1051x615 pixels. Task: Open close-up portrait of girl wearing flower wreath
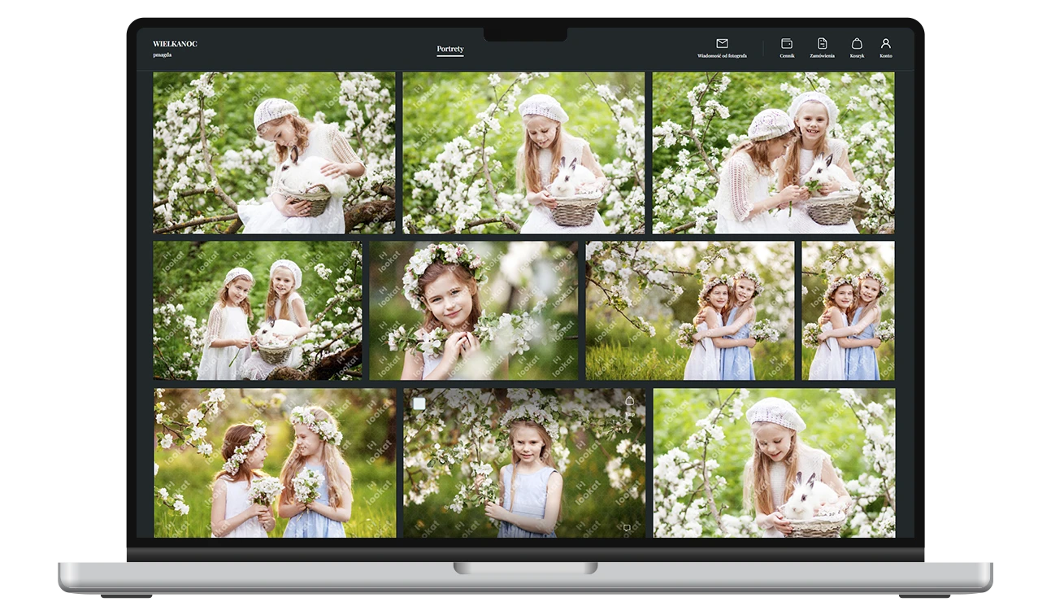[x=473, y=310]
